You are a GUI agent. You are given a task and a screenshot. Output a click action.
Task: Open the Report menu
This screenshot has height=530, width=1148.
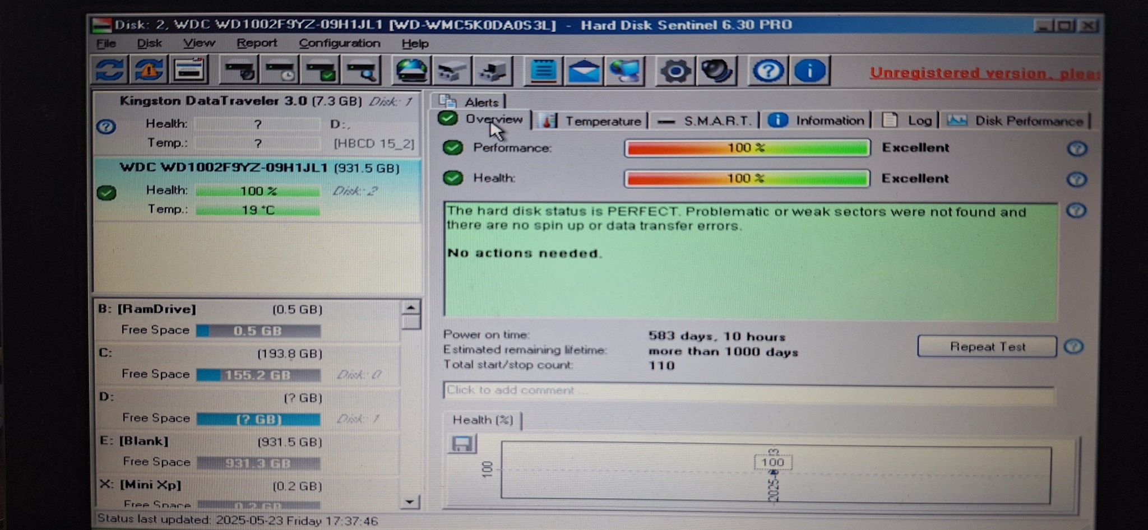click(257, 43)
